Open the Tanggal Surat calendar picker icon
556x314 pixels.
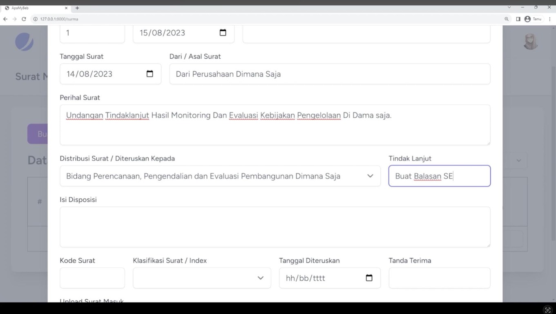tap(150, 74)
